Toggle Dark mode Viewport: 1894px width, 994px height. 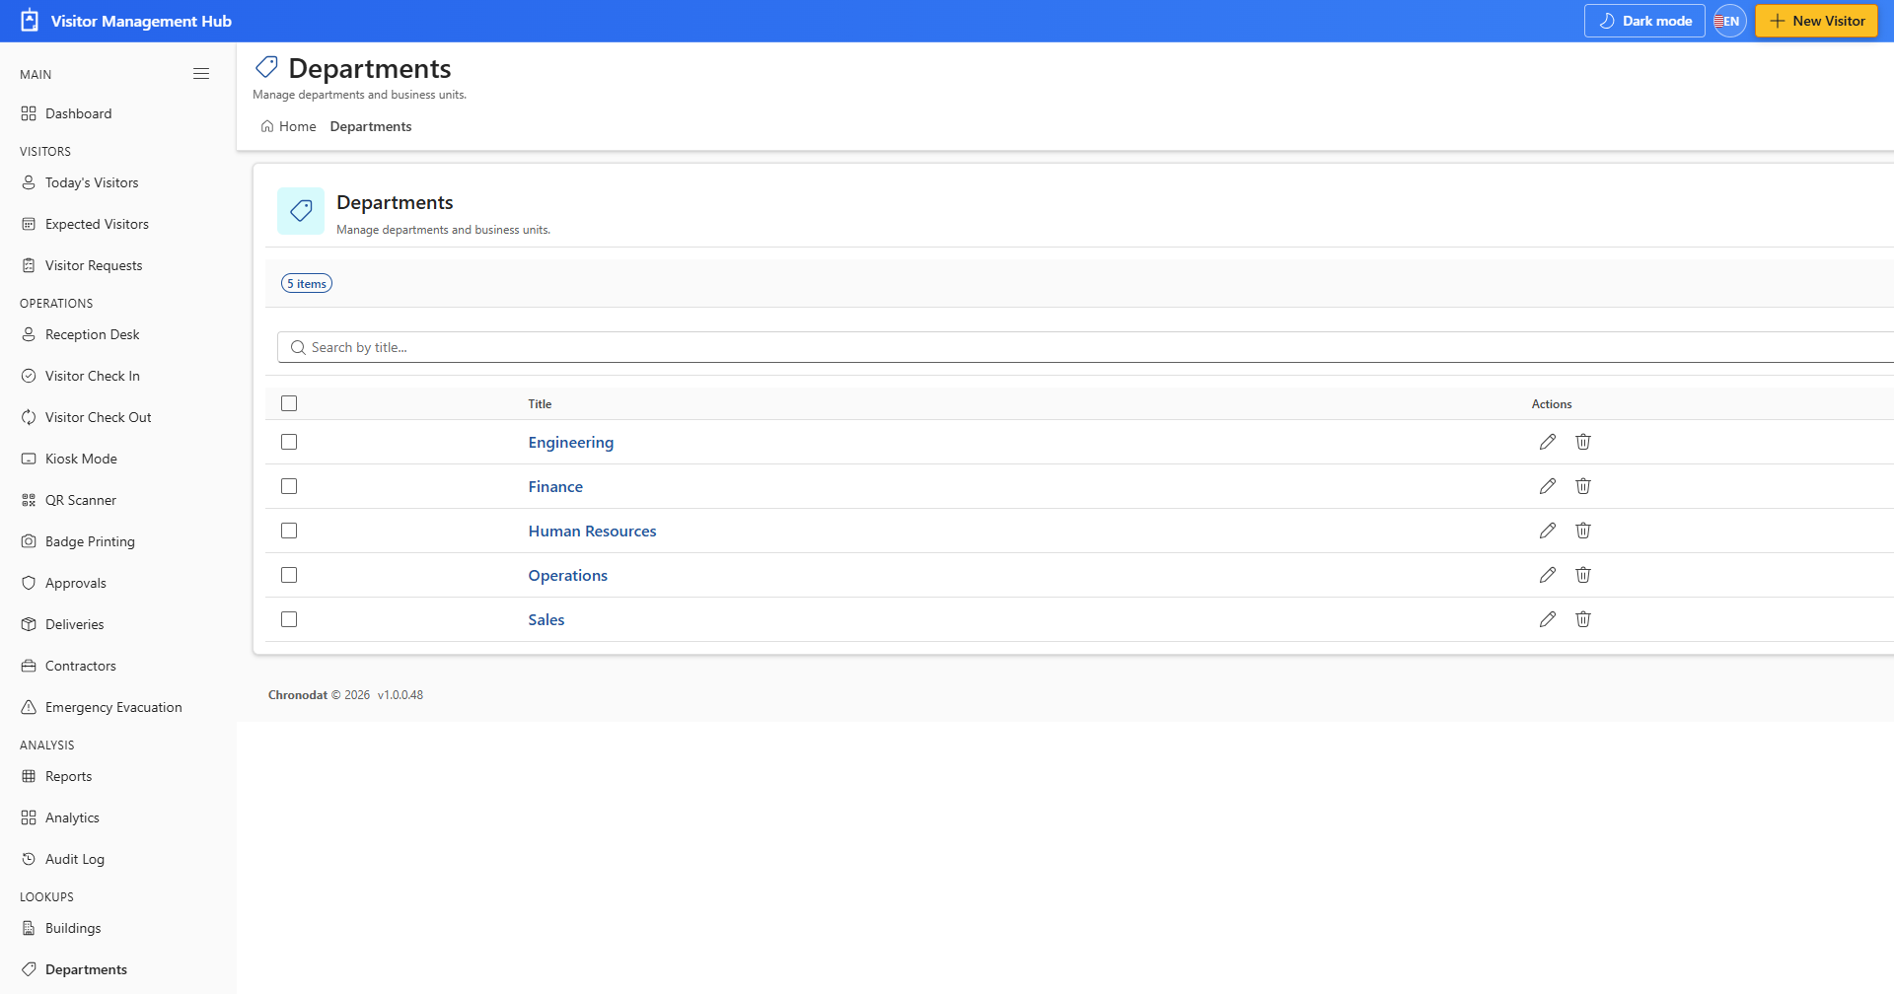pyautogui.click(x=1644, y=21)
